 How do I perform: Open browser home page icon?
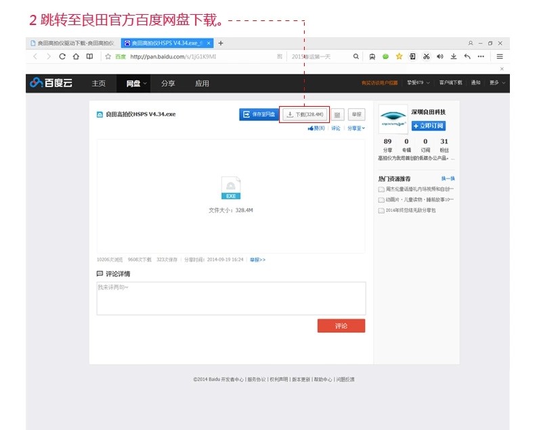pos(76,57)
